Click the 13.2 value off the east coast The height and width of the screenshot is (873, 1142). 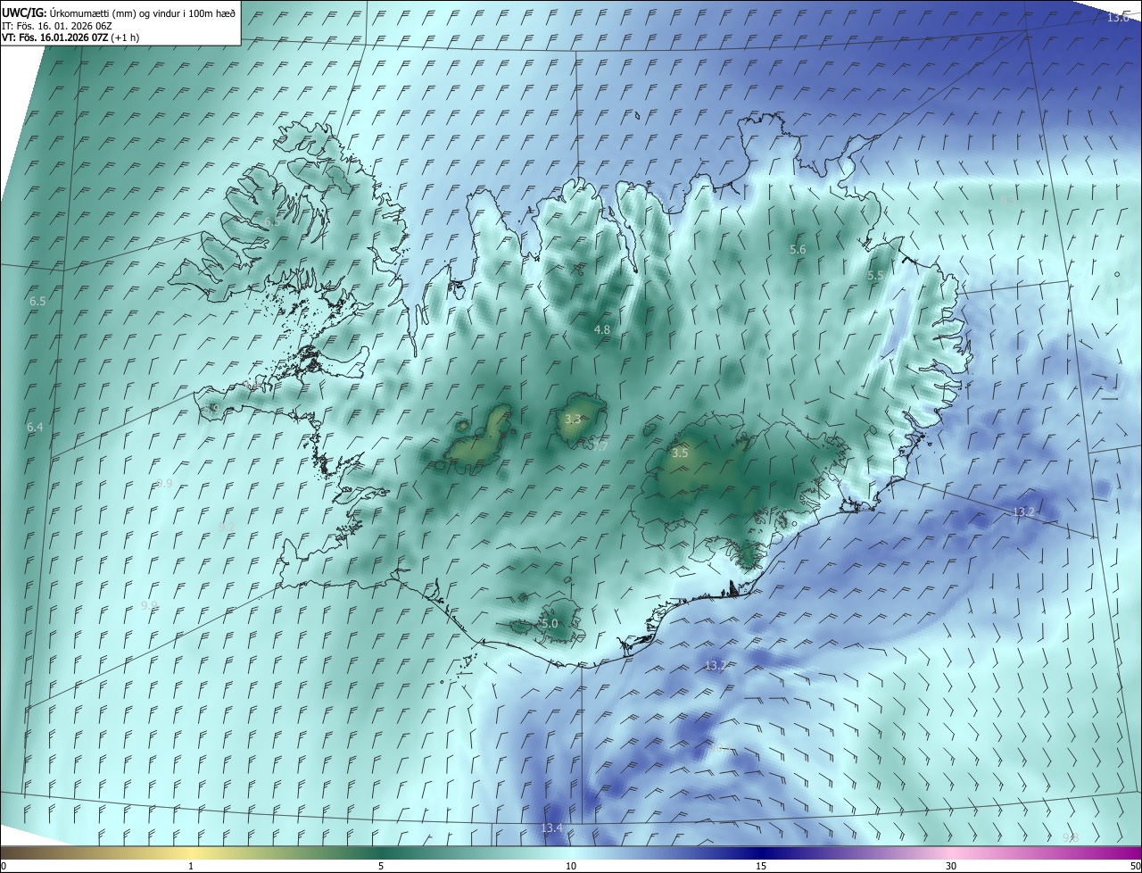[1023, 511]
